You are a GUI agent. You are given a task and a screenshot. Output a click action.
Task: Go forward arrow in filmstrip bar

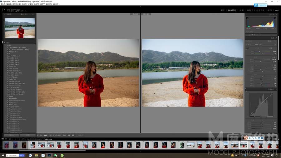pos(15,139)
